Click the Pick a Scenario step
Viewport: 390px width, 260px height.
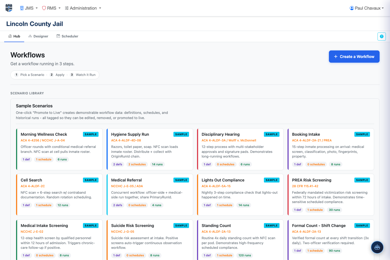[29, 75]
